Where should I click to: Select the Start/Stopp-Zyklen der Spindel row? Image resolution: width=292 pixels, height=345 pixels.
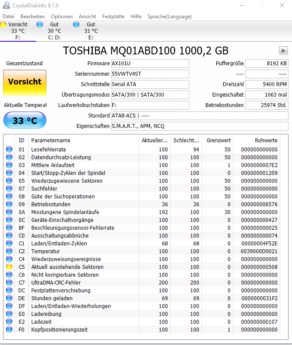(142, 173)
